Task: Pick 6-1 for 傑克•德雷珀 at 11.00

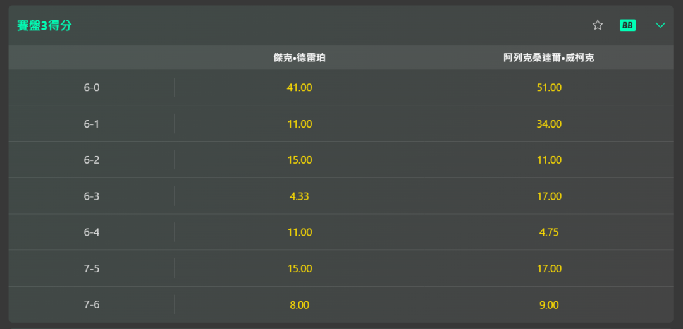Action: click(299, 124)
